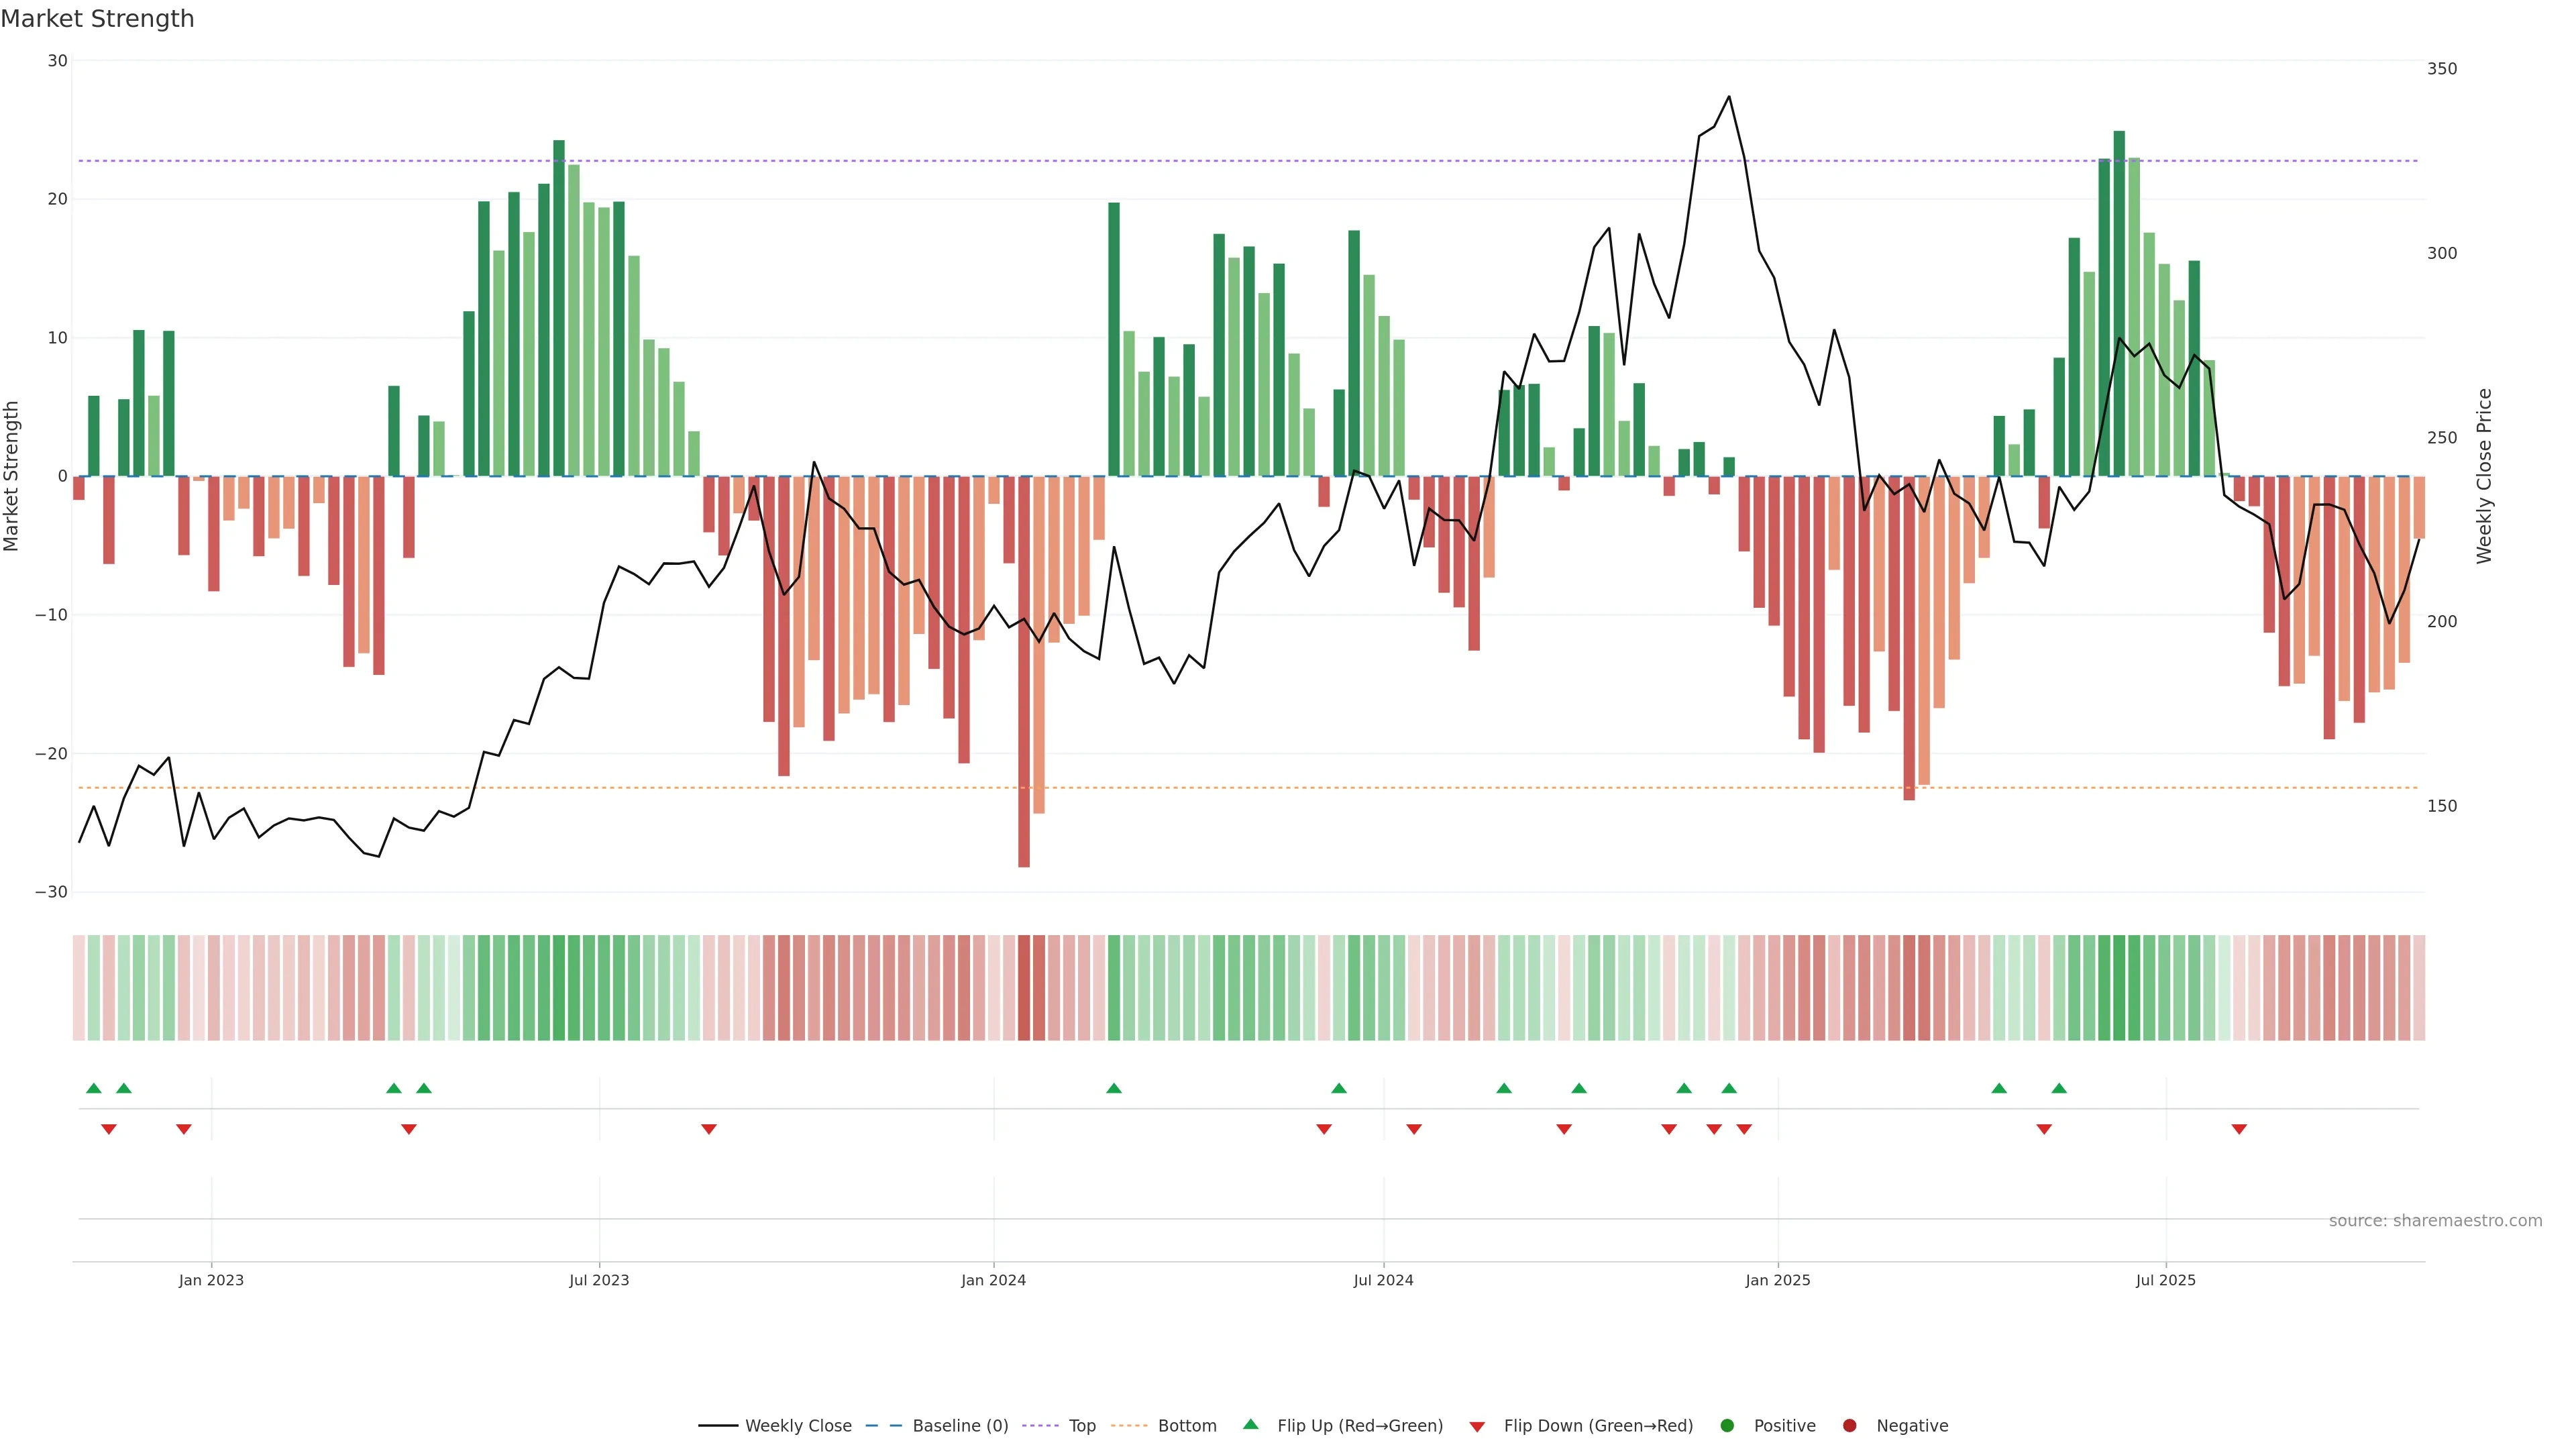Click the Market Strength chart title
2576x1449 pixels.
97,19
